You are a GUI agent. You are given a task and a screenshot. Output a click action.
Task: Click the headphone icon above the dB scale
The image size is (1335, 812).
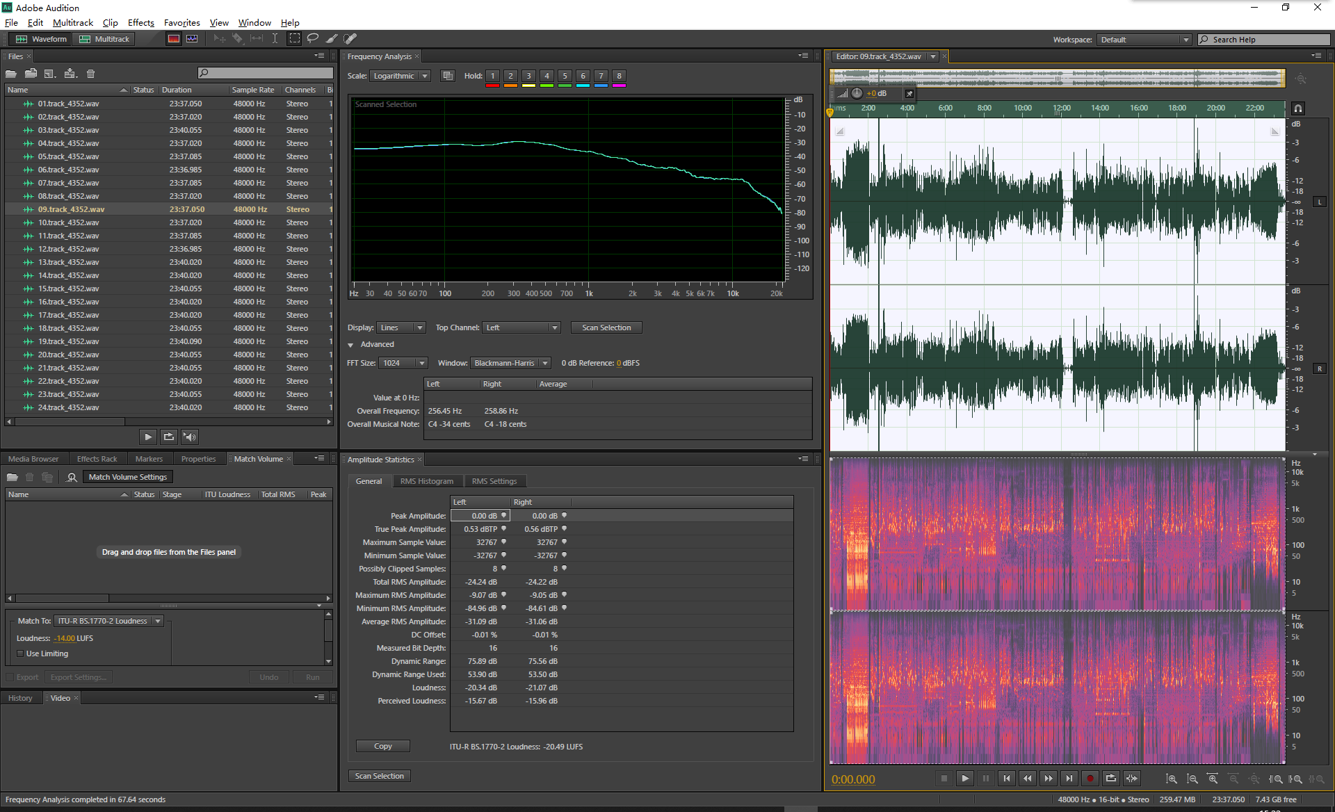[1298, 108]
